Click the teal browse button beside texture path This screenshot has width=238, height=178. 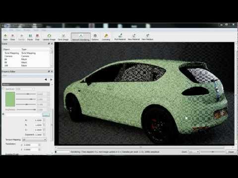pyautogui.click(x=46, y=115)
